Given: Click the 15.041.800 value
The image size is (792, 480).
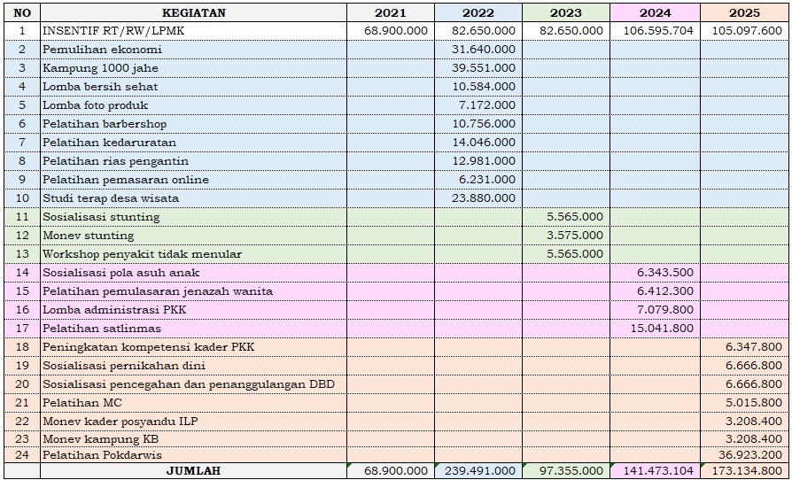Looking at the screenshot, I should (662, 329).
